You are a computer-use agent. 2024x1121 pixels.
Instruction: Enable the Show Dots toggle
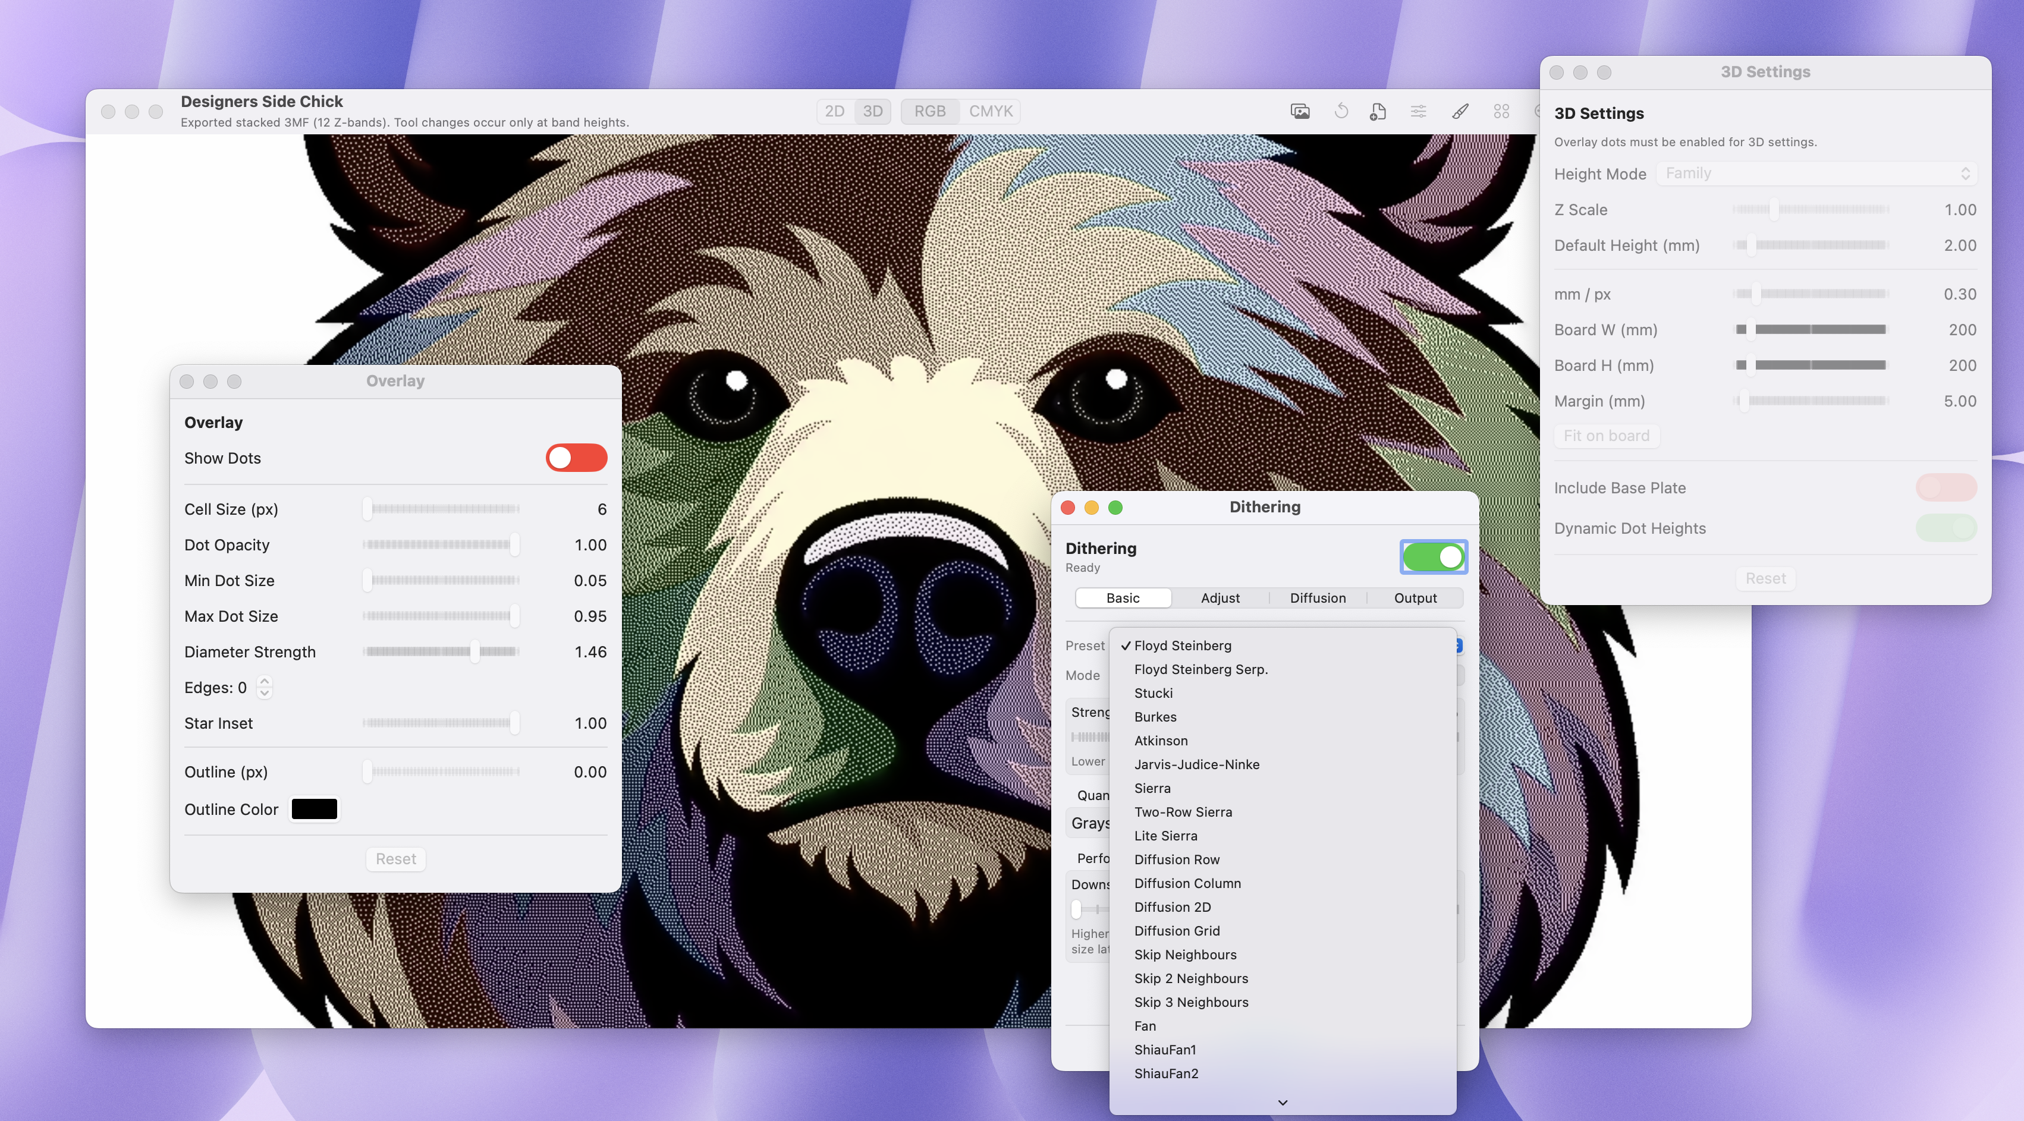pyautogui.click(x=576, y=458)
